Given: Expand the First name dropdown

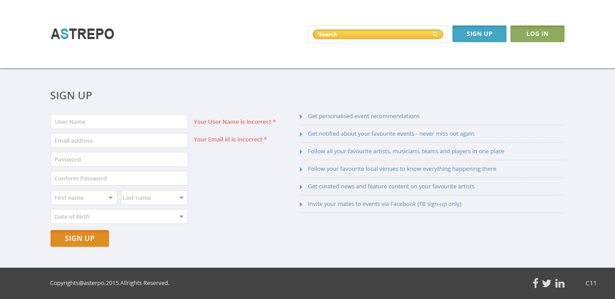Looking at the screenshot, I should 84,198.
